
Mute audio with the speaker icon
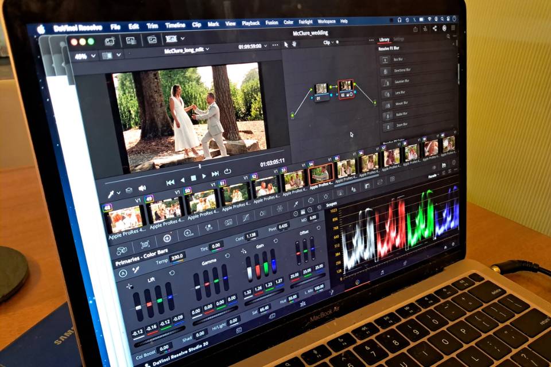click(142, 188)
